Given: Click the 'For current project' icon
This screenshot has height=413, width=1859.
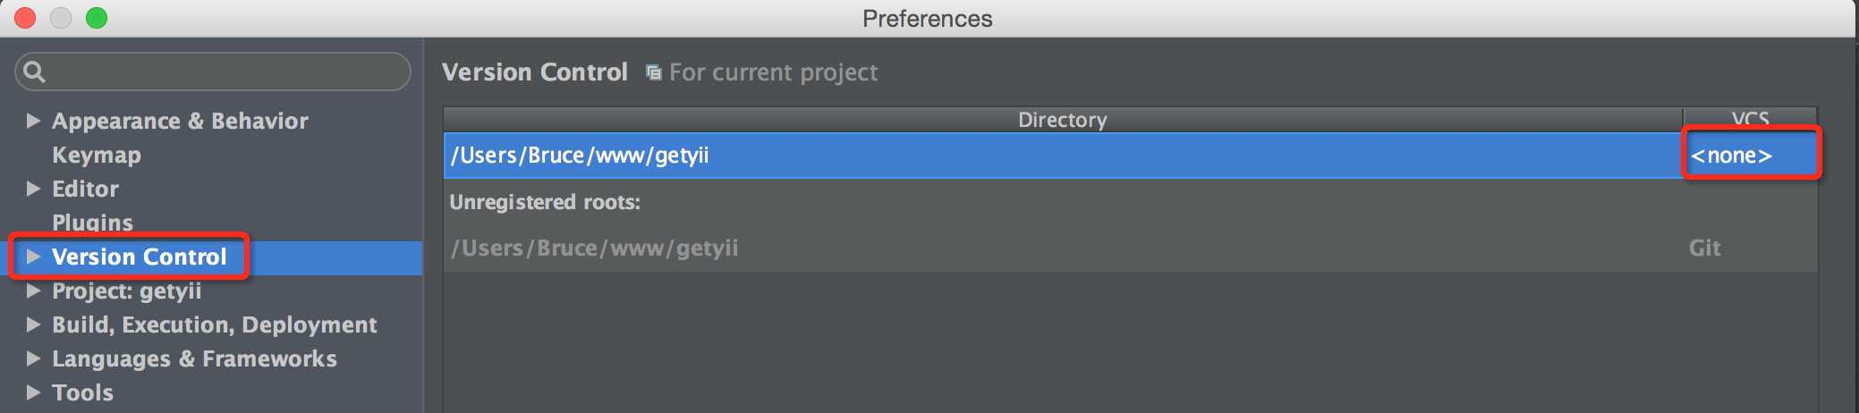Looking at the screenshot, I should click(654, 72).
